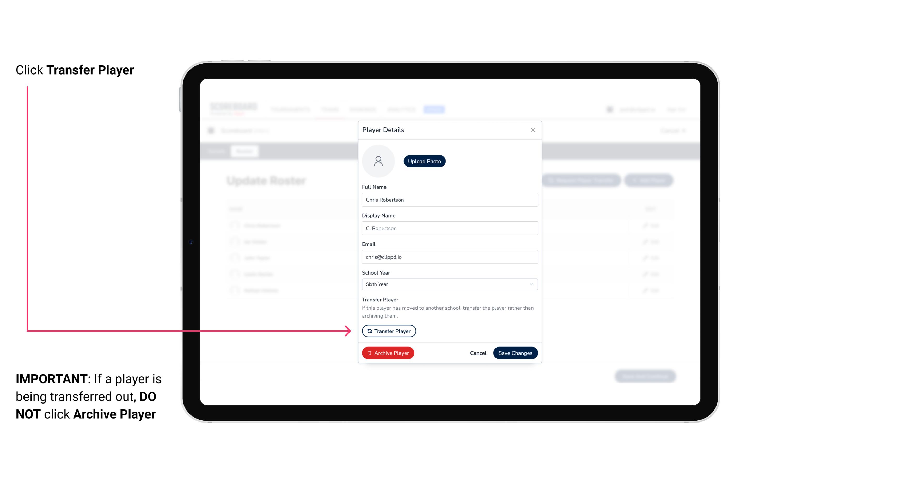Click the close X icon on dialog

[532, 130]
